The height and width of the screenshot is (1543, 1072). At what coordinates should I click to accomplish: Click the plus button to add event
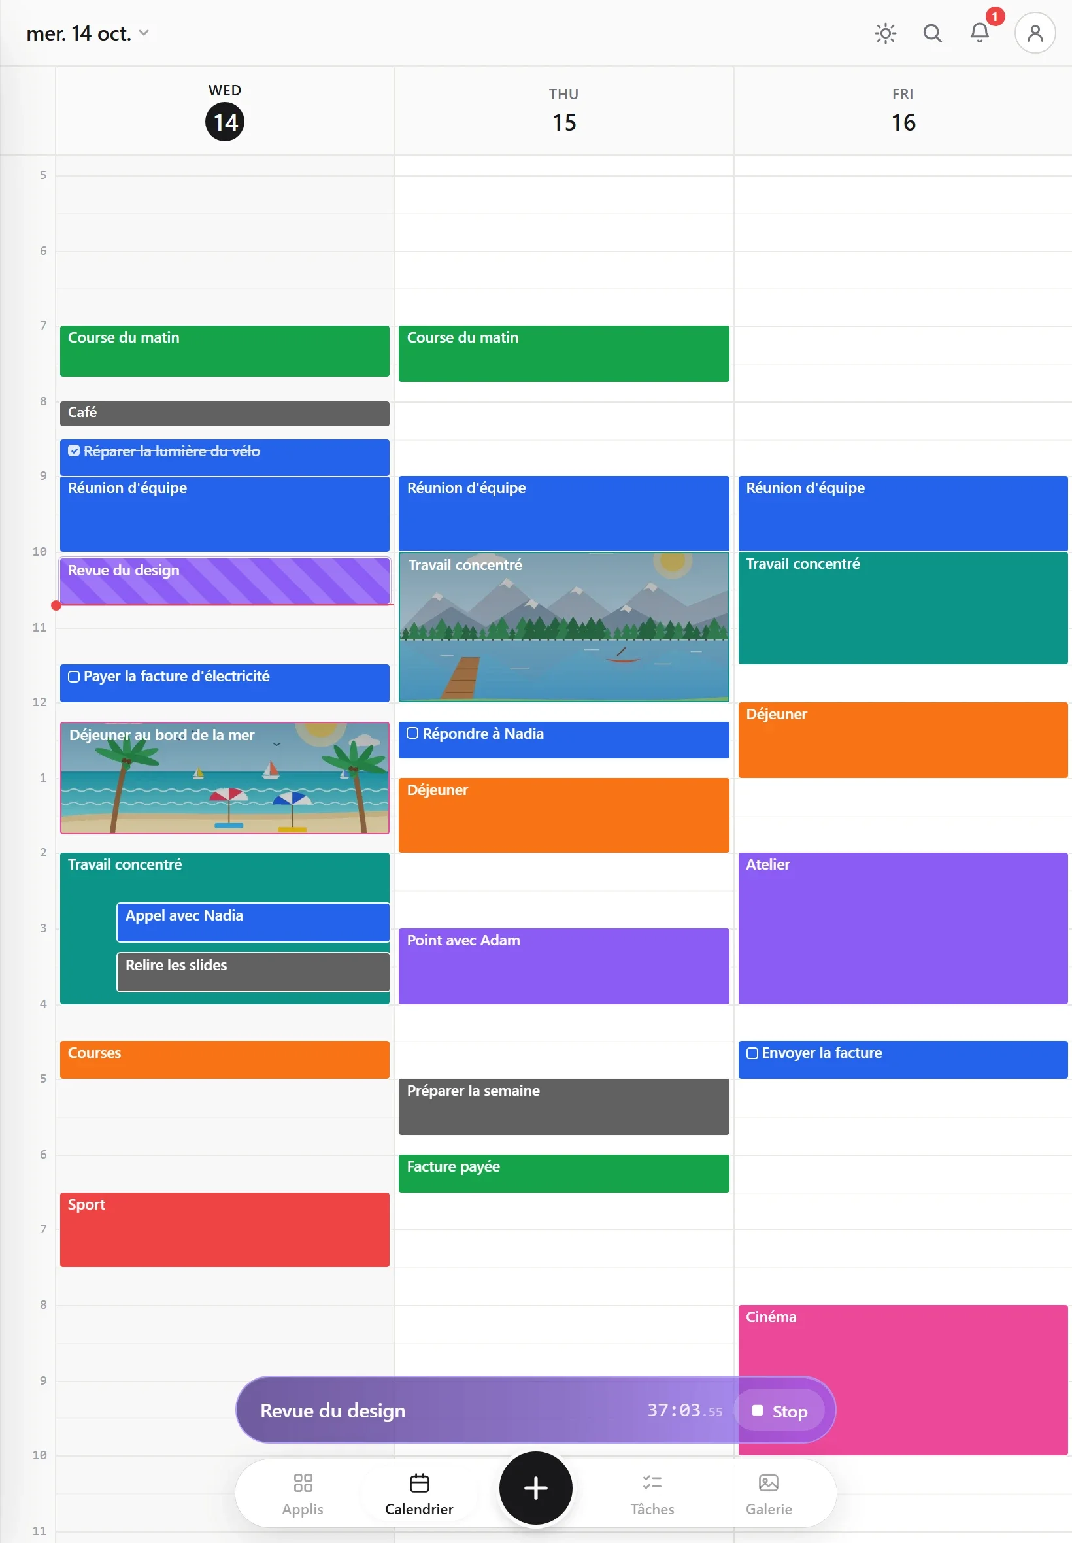[x=535, y=1487]
